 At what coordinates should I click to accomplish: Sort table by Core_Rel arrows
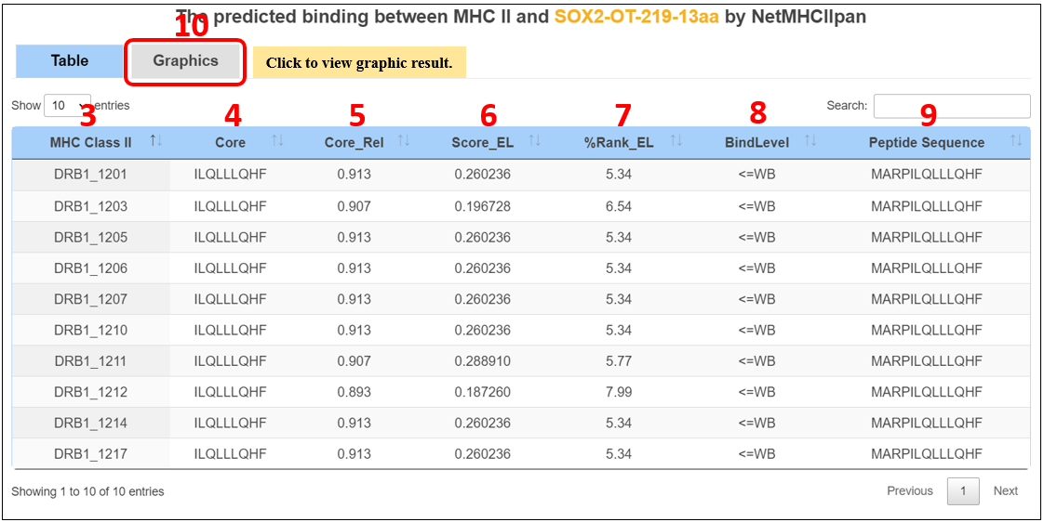tap(404, 141)
